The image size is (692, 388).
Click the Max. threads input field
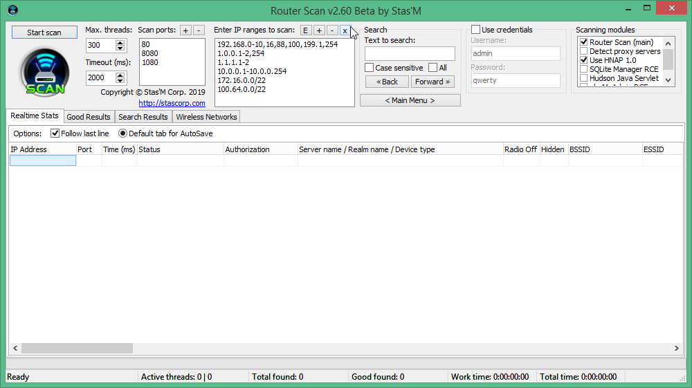(x=100, y=46)
